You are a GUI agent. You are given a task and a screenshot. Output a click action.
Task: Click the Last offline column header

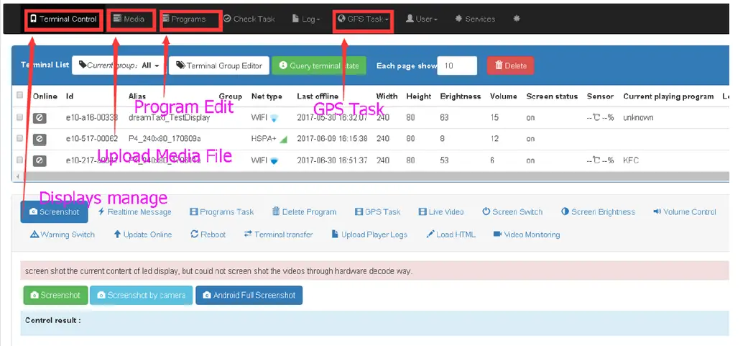pyautogui.click(x=318, y=96)
